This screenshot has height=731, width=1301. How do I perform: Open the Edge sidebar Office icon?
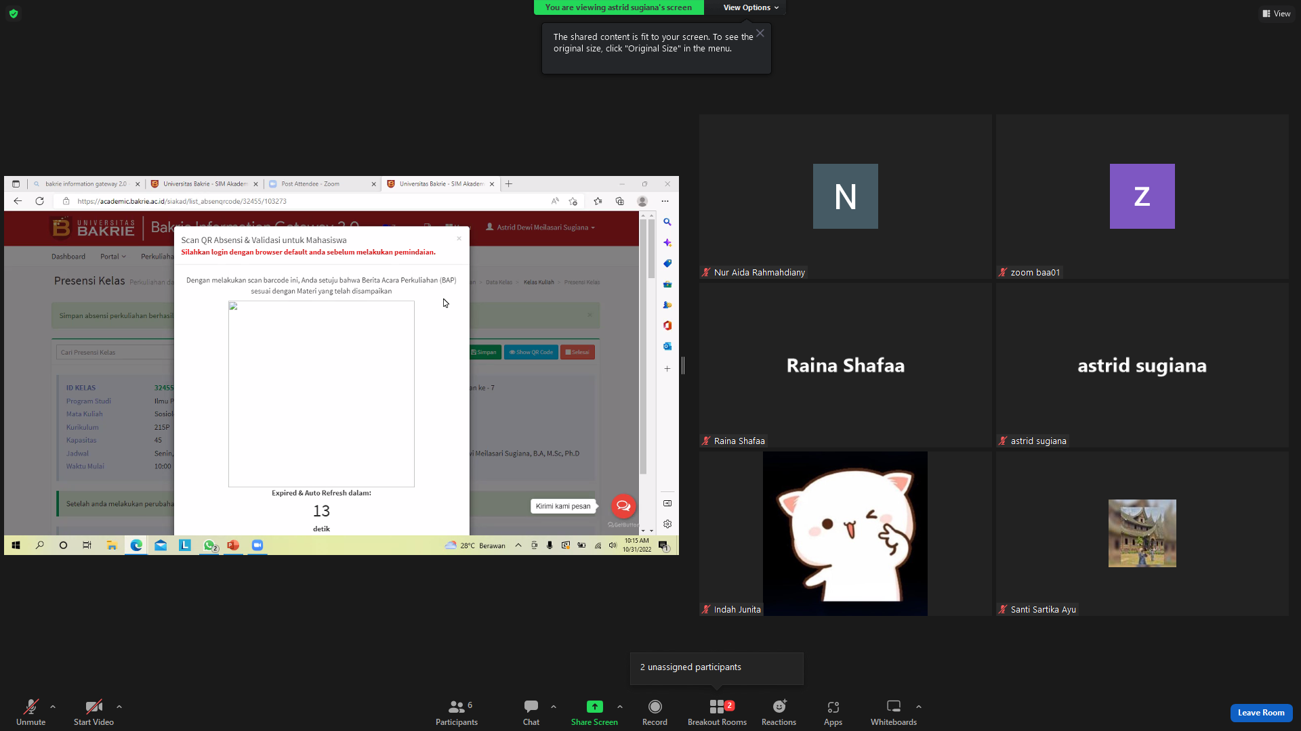pos(667,326)
